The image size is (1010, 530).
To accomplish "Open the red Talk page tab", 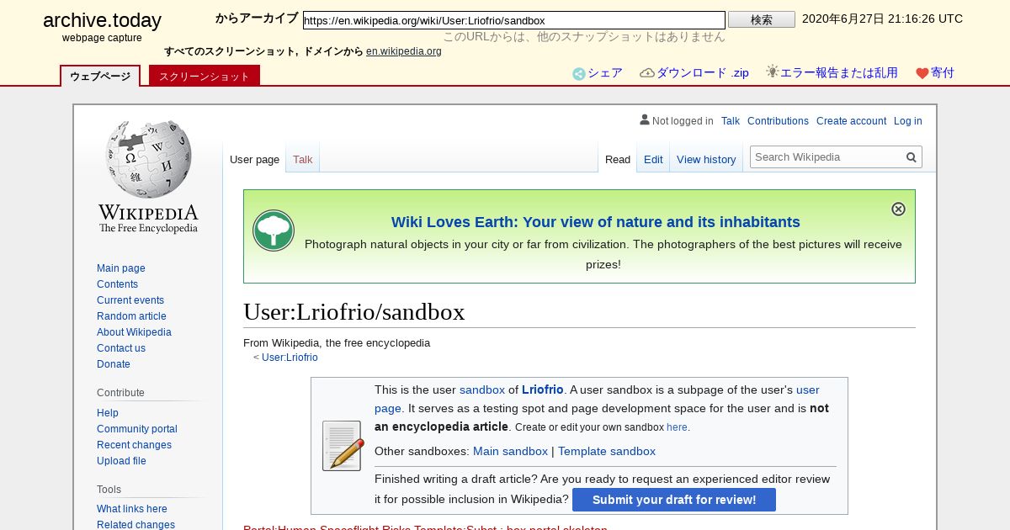I will [x=302, y=159].
